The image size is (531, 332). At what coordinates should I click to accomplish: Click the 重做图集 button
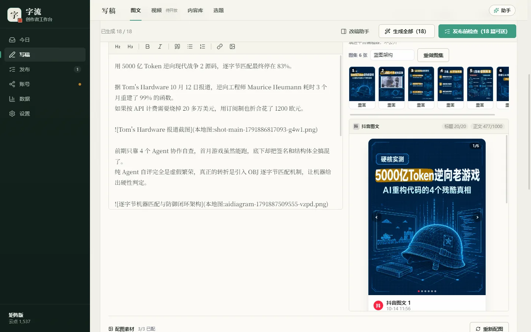tap(433, 55)
